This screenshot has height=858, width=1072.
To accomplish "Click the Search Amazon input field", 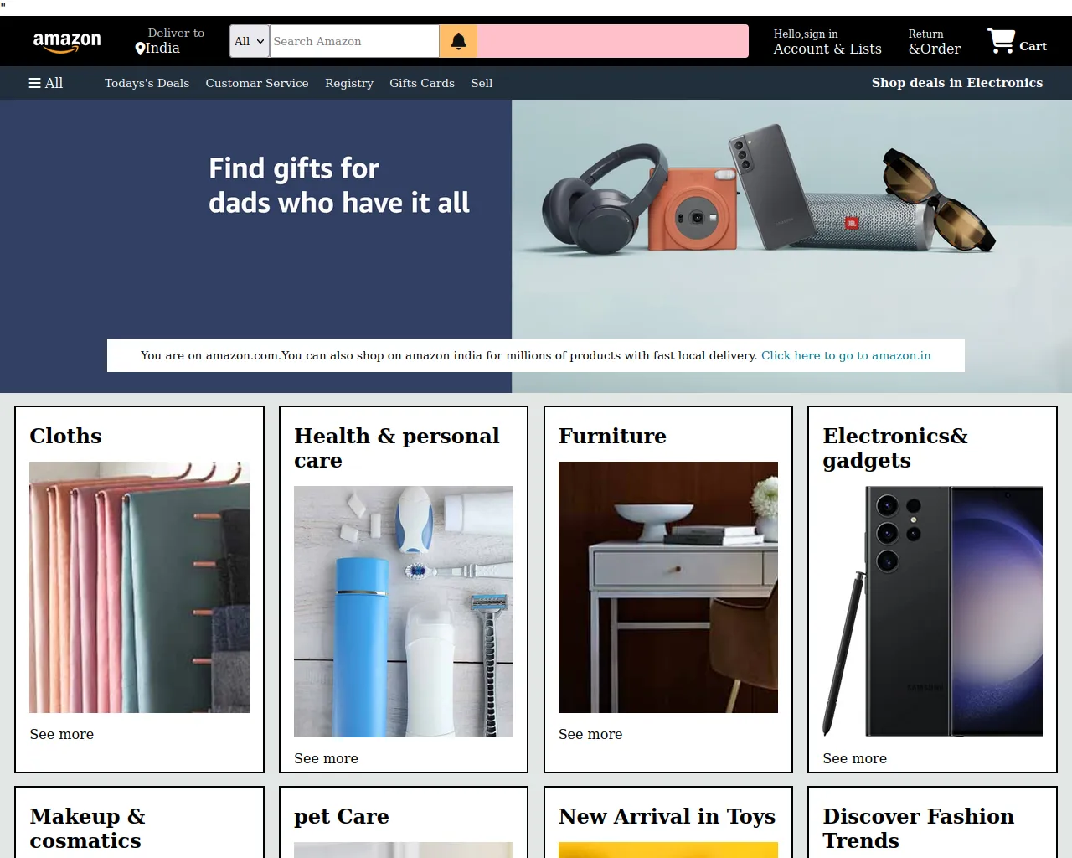I will tap(354, 41).
